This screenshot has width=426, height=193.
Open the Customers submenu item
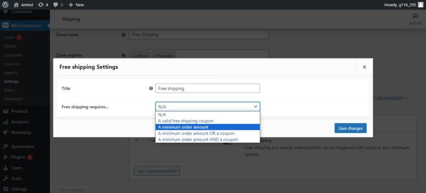tap(13, 55)
